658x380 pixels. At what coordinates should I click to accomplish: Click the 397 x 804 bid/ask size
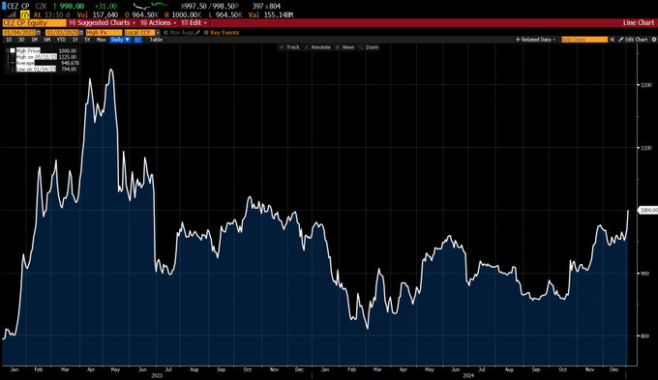click(266, 7)
